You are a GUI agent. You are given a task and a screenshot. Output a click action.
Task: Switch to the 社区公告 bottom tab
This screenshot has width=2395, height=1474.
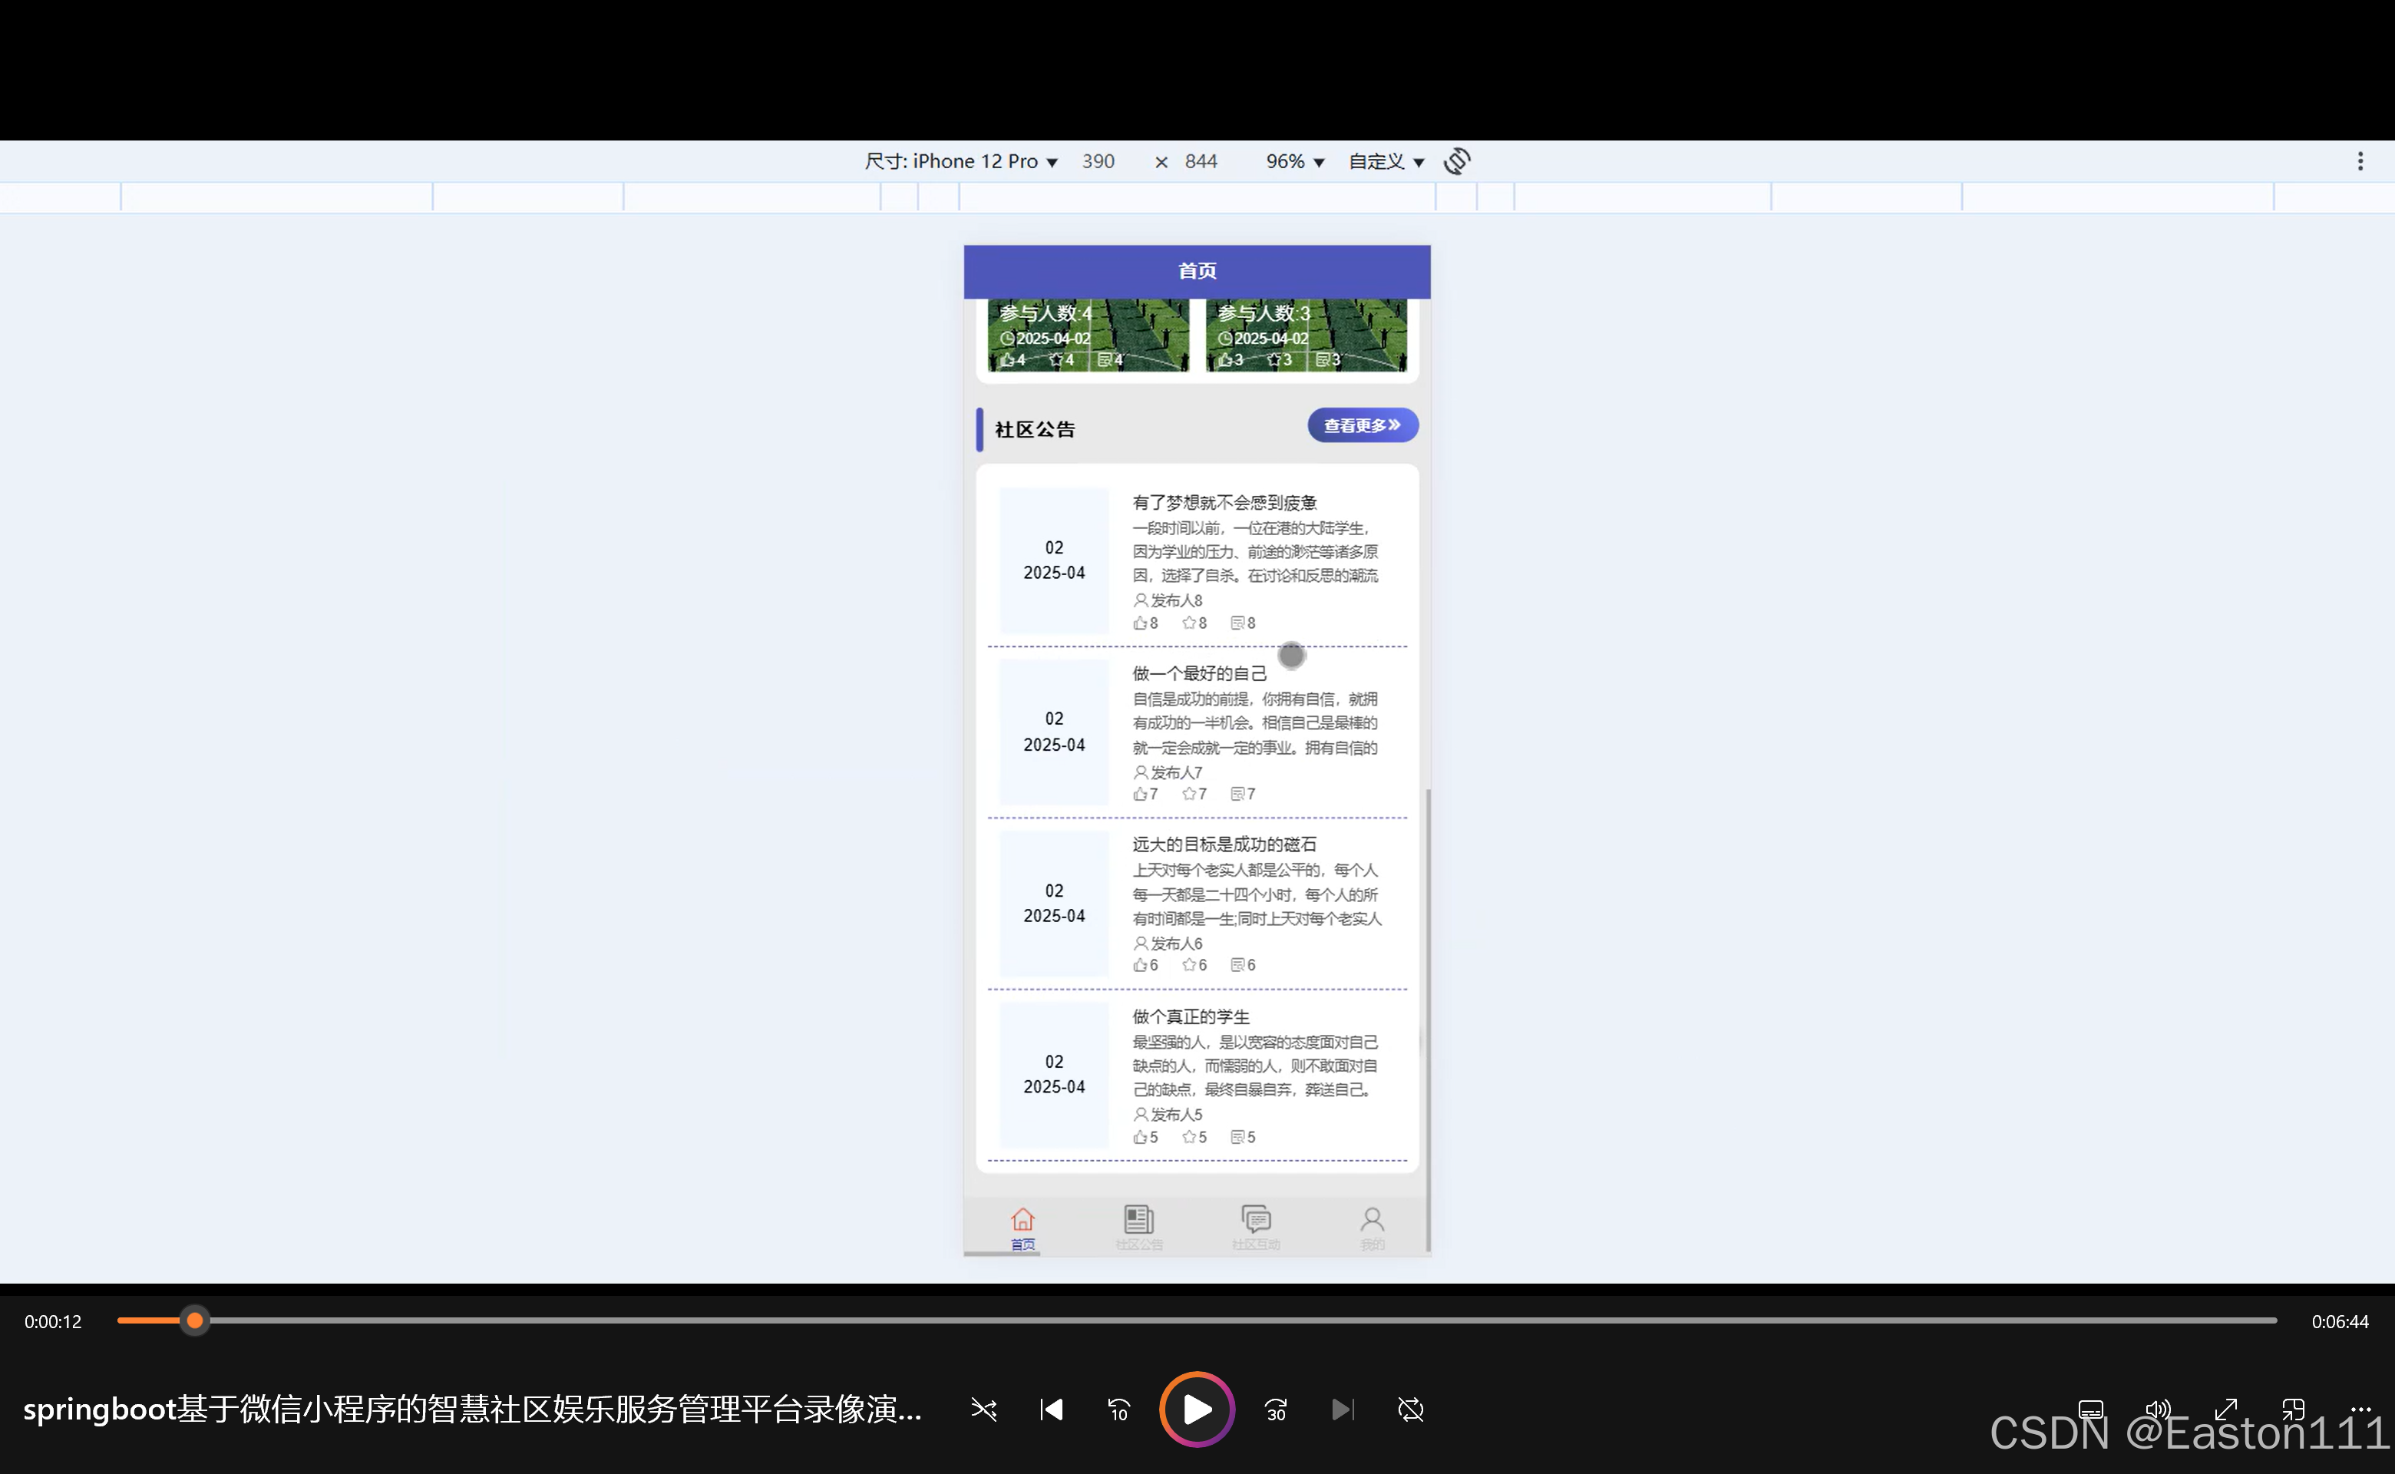[1138, 1228]
